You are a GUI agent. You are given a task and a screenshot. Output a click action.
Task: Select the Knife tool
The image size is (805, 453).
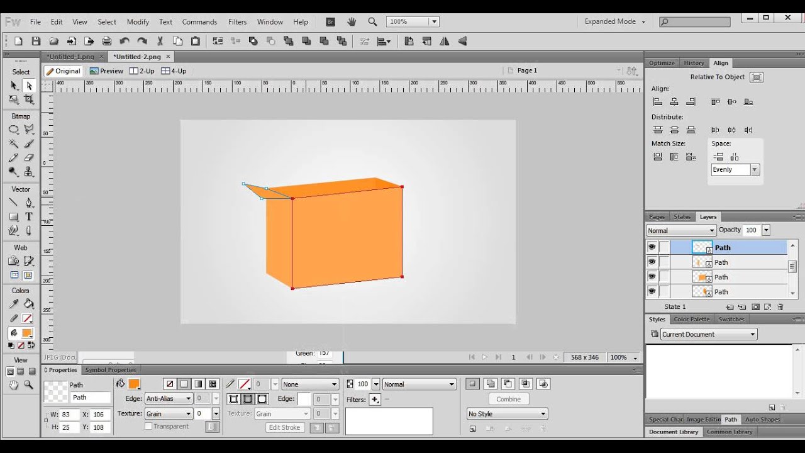(29, 231)
